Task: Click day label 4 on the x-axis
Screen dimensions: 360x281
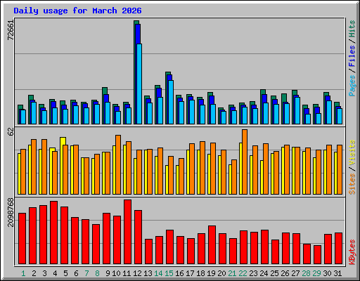Action: point(55,273)
